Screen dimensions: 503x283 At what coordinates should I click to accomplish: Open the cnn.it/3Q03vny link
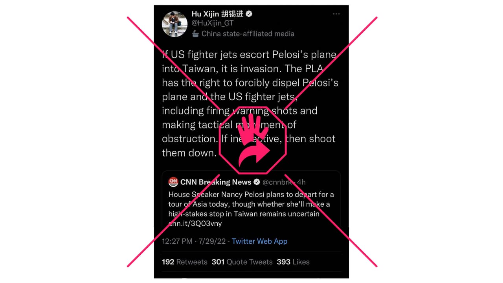(x=195, y=224)
